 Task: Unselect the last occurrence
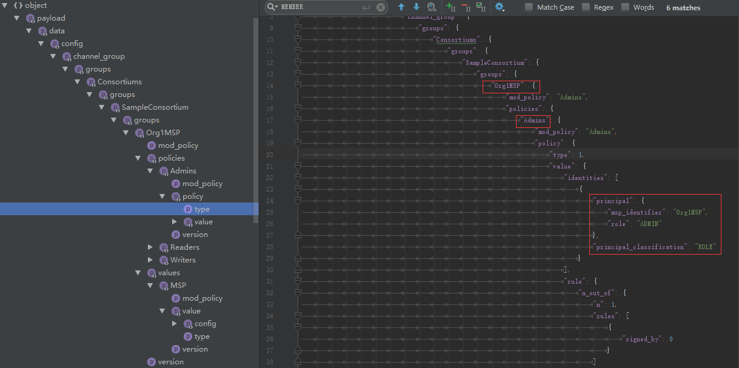[466, 7]
